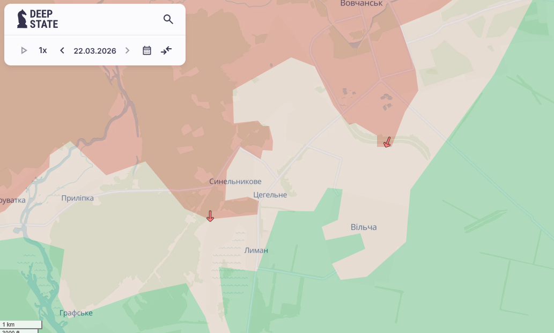Open the map search tool

[168, 19]
